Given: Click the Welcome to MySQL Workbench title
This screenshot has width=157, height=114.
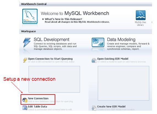Looking at the screenshot, I should 75,13.
